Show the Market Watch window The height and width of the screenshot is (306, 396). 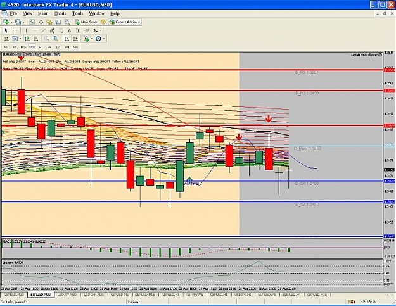(32, 22)
